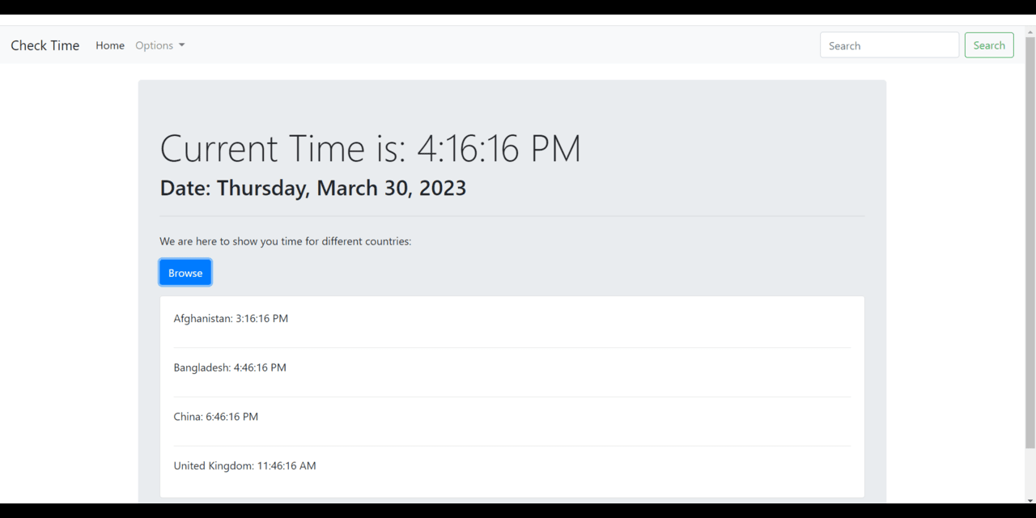Select the Afghanistan time entry
The width and height of the screenshot is (1036, 518).
[231, 318]
